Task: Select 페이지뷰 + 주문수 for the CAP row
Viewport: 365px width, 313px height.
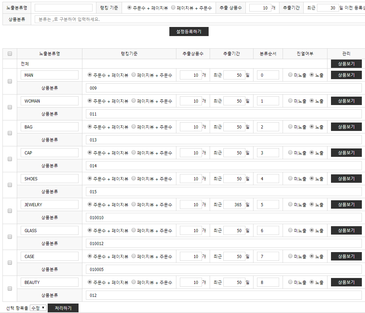Action: click(134, 153)
